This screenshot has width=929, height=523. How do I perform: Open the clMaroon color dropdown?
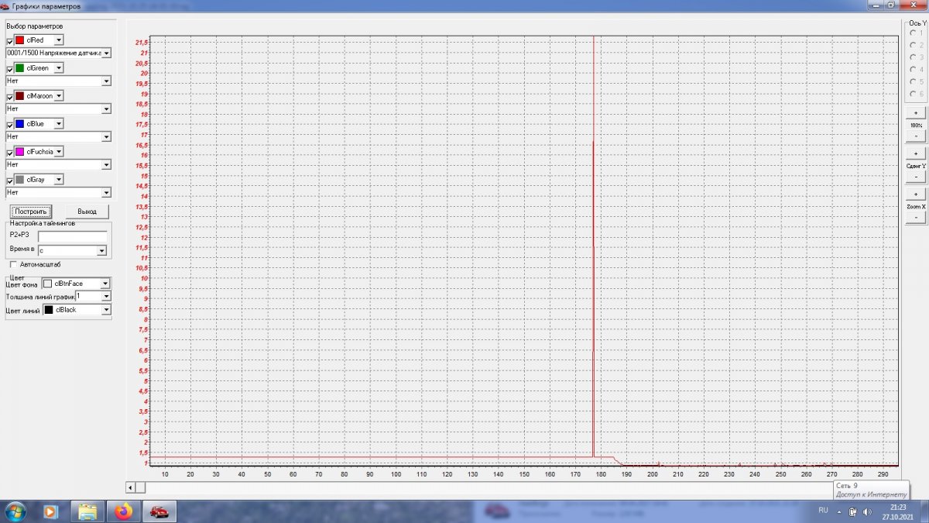(x=59, y=96)
